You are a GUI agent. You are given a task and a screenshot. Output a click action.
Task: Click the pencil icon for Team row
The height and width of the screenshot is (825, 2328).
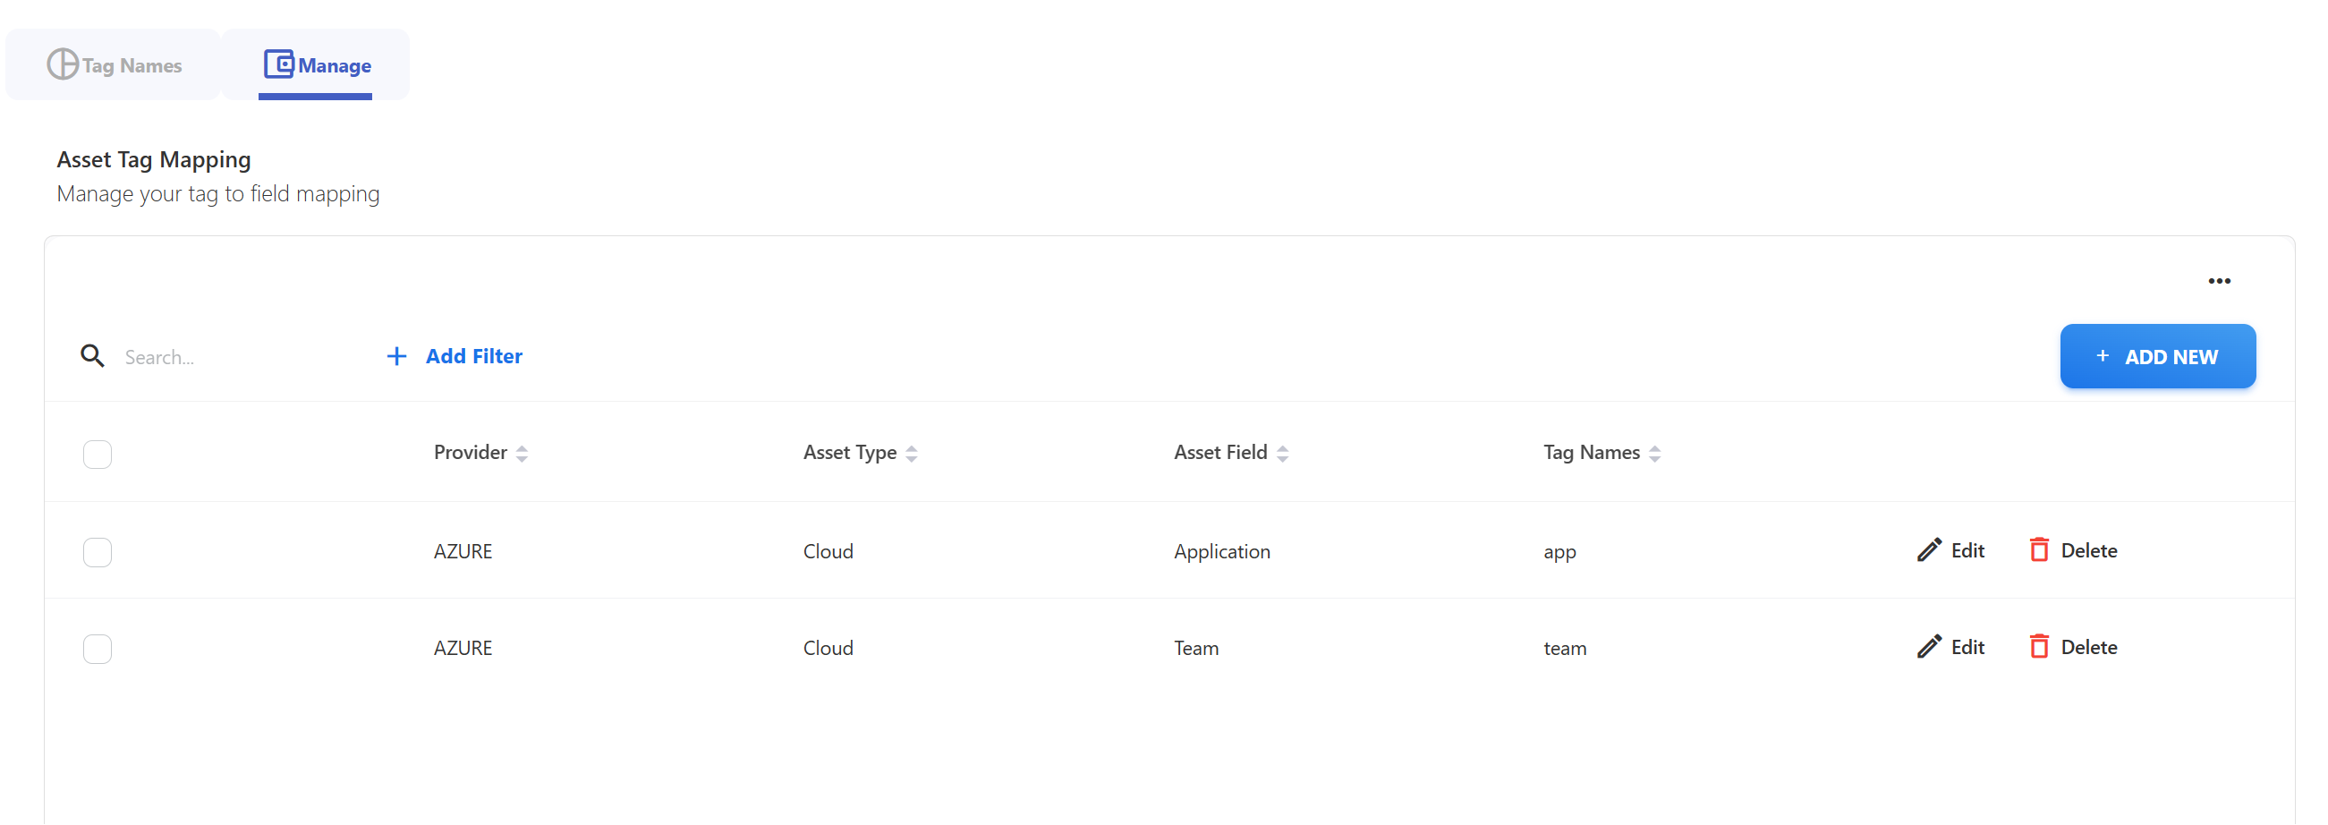click(1929, 647)
